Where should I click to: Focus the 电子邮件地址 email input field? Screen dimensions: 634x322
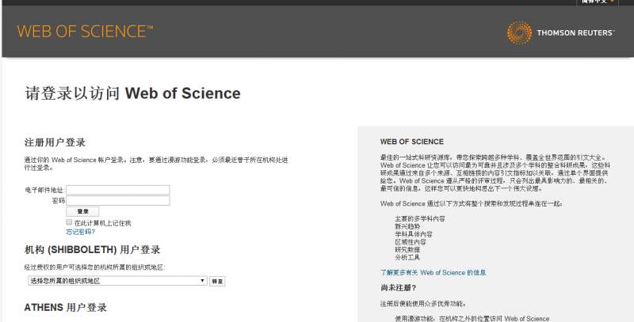click(118, 190)
